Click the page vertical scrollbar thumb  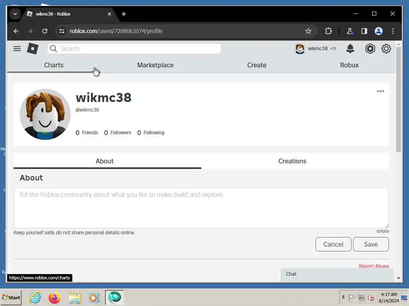398,100
